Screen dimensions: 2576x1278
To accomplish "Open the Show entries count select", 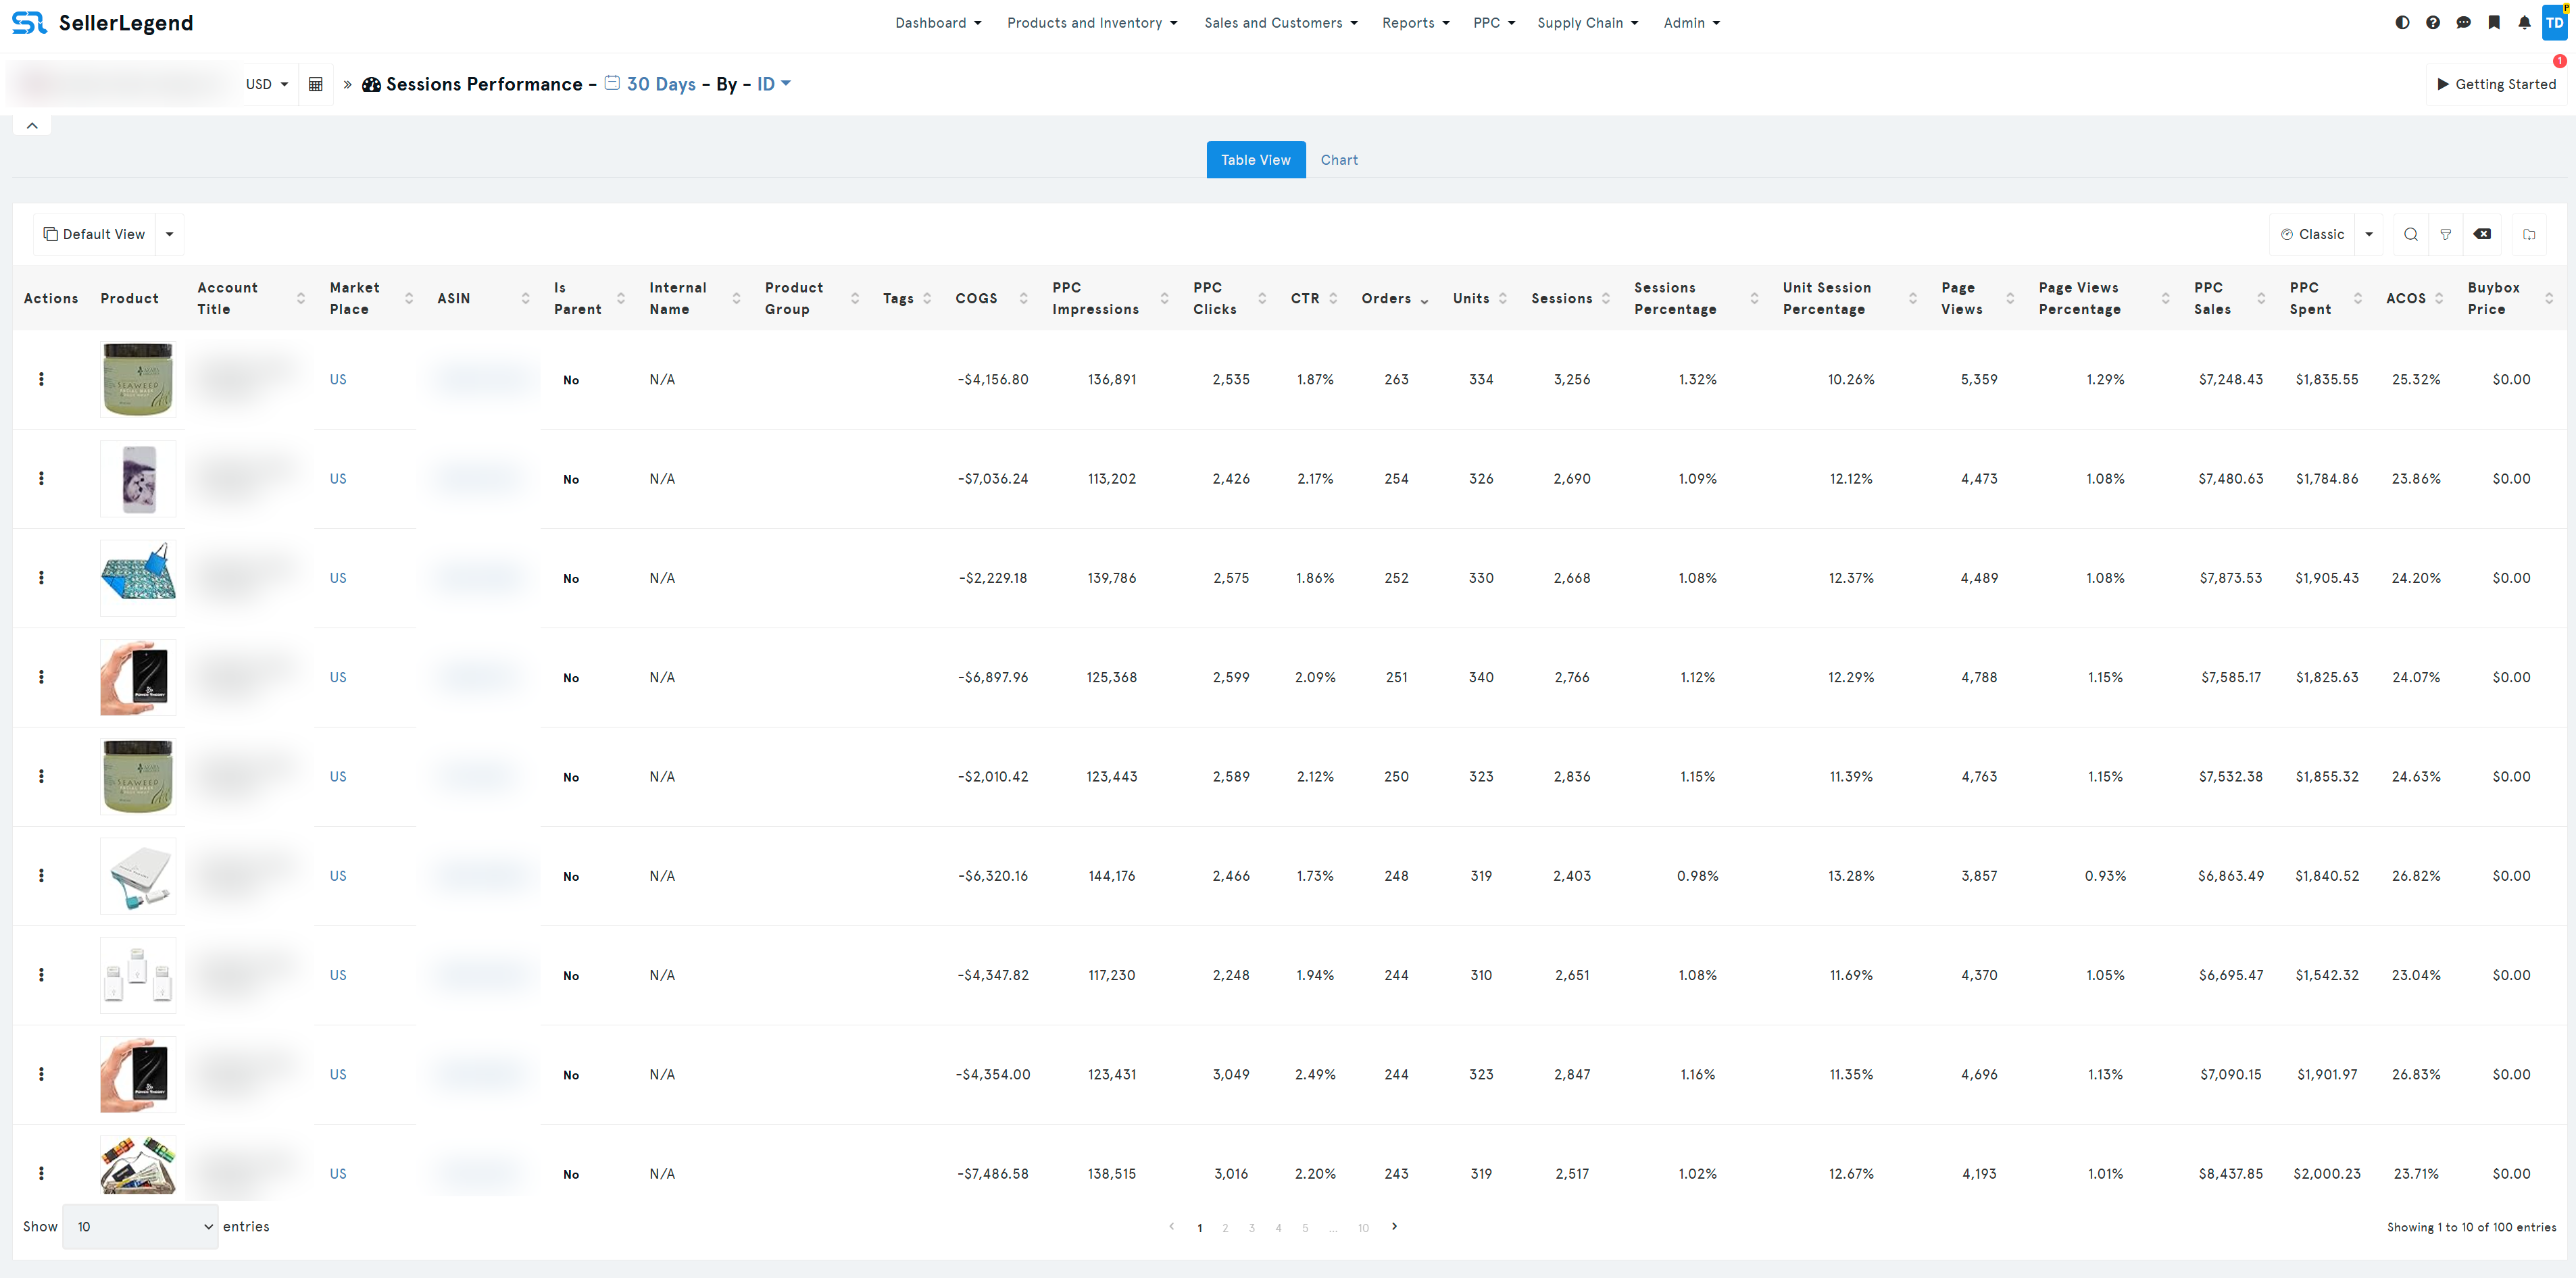I will 140,1226.
